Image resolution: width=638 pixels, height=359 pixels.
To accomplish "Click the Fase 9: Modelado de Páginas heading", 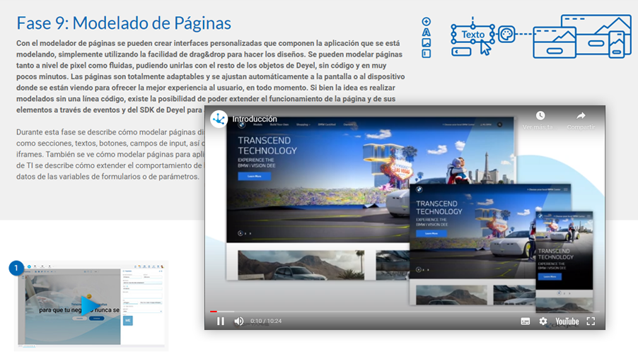I will pos(124,23).
